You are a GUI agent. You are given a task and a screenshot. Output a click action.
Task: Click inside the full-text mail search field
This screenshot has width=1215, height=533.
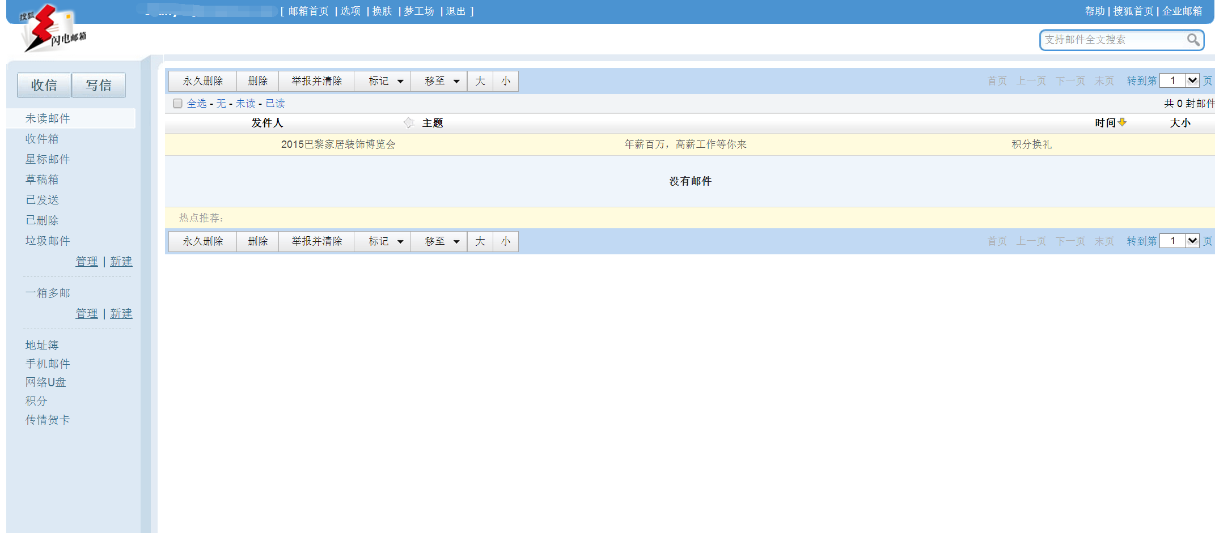(1114, 40)
